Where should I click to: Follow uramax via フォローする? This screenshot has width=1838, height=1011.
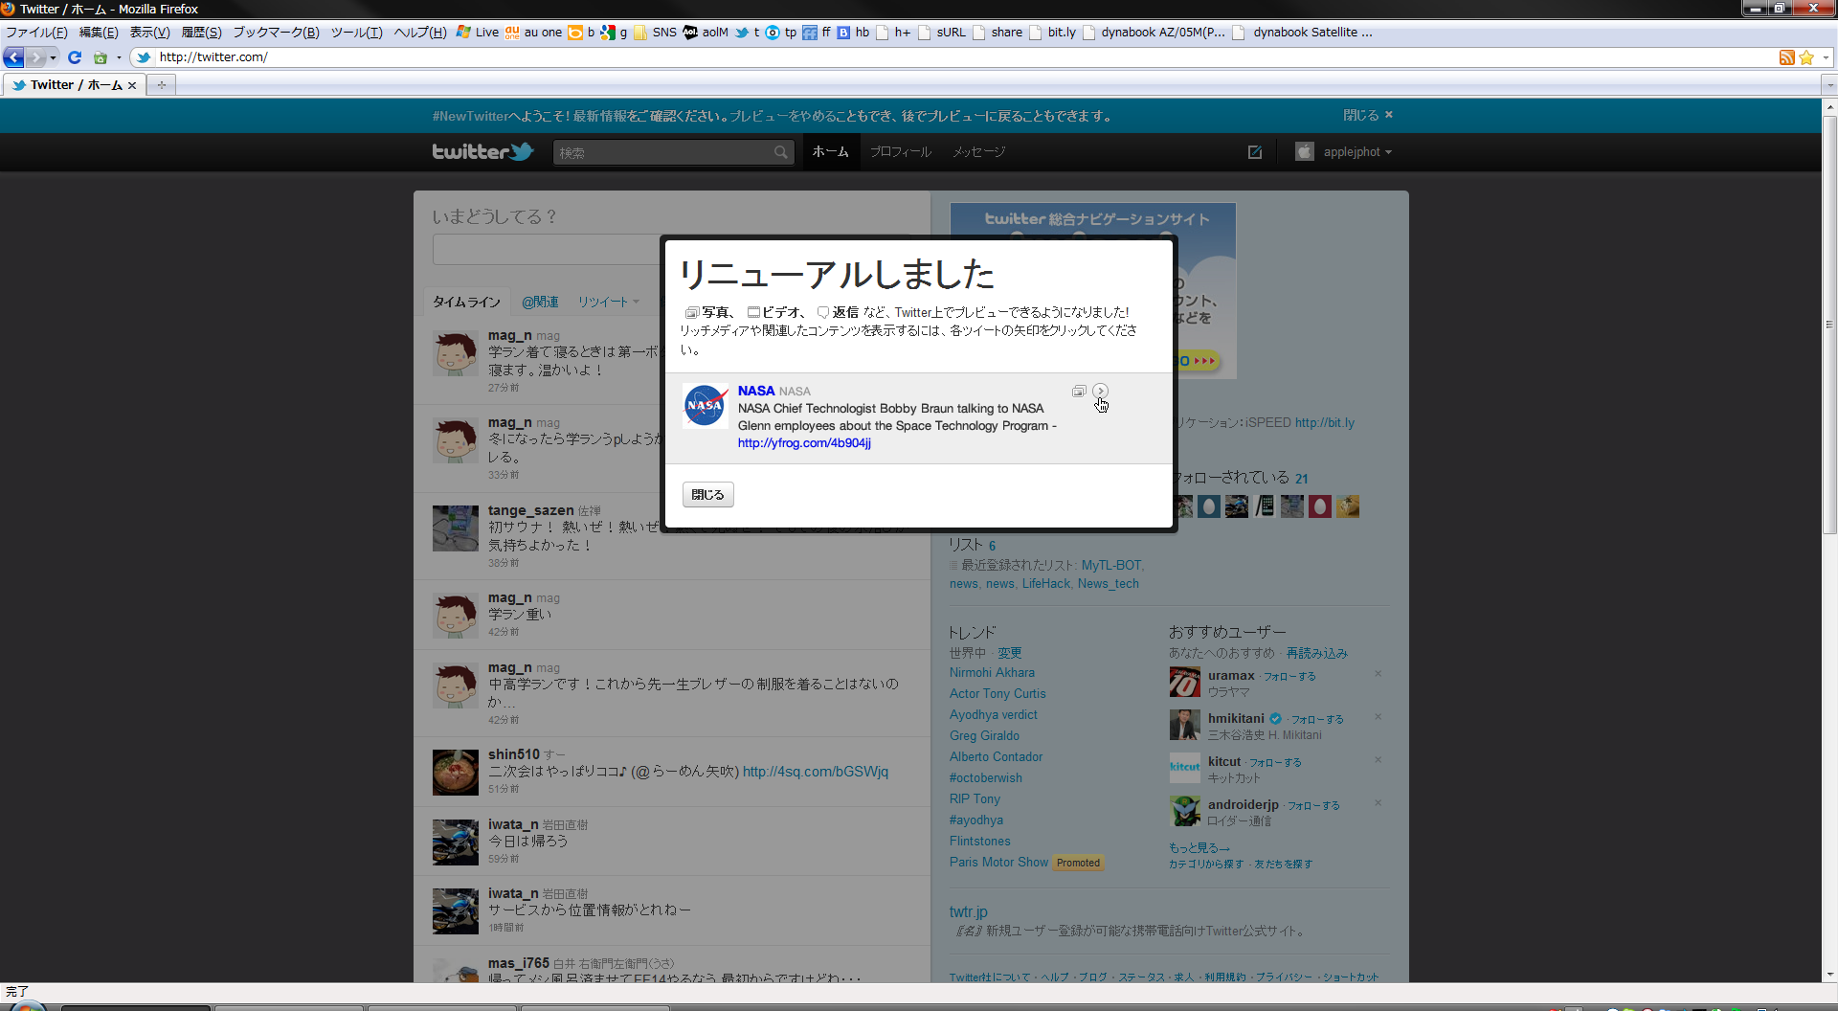(1289, 676)
